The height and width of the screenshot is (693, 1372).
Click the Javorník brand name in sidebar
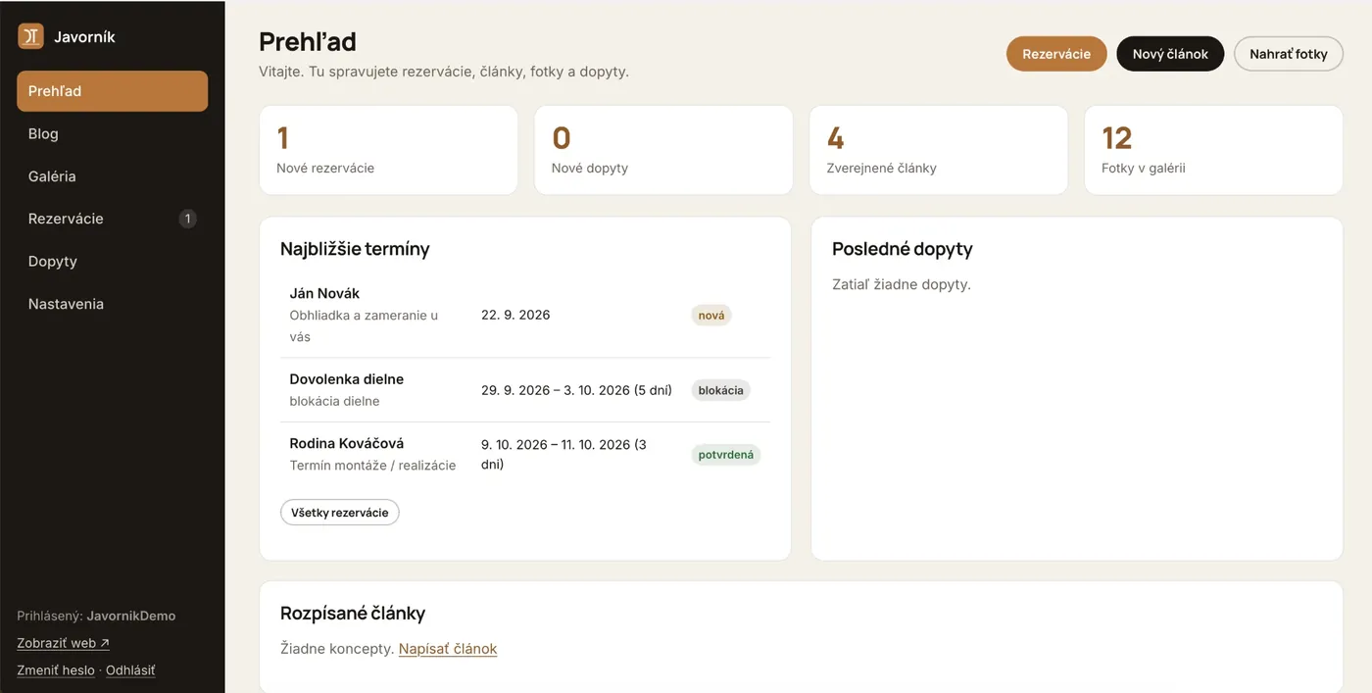click(84, 36)
